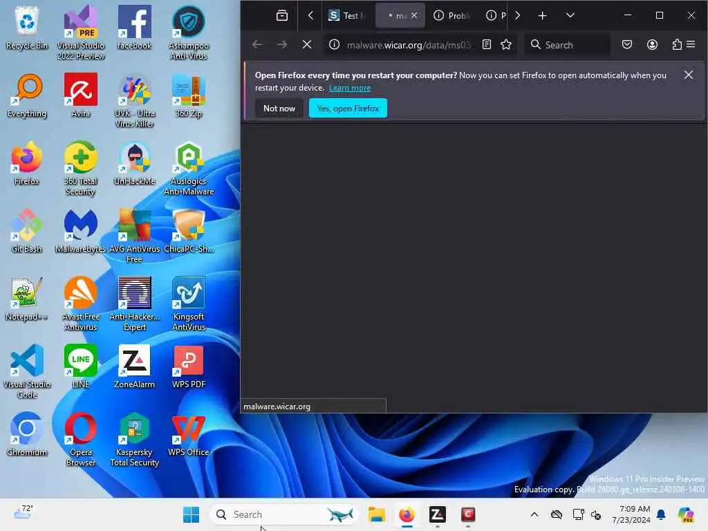Open Git Bash from desktop

tap(27, 232)
